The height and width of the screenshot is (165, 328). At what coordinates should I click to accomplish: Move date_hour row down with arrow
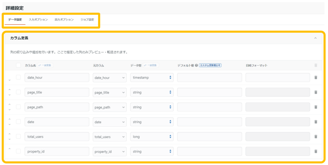click(10, 80)
